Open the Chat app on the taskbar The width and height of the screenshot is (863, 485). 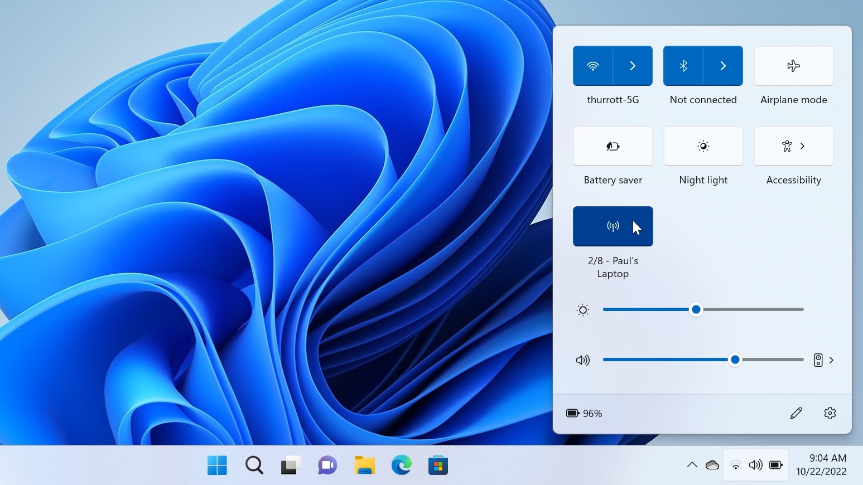(327, 465)
